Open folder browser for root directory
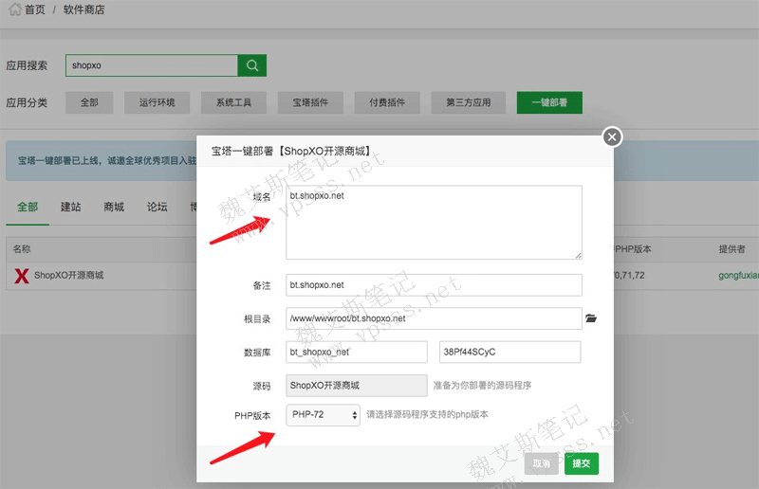Image resolution: width=759 pixels, height=489 pixels. [x=592, y=318]
